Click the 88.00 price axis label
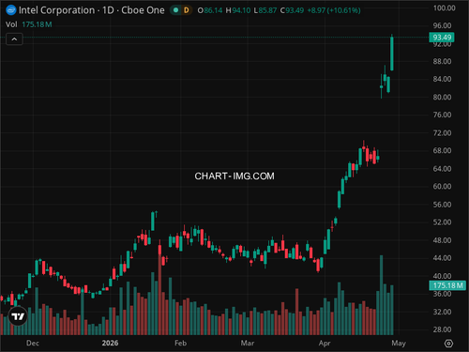 (442, 61)
